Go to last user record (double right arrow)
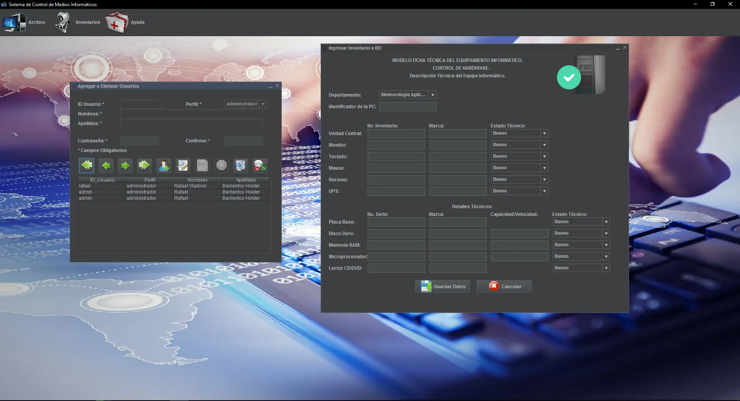Viewport: 740px width, 401px height. (144, 165)
